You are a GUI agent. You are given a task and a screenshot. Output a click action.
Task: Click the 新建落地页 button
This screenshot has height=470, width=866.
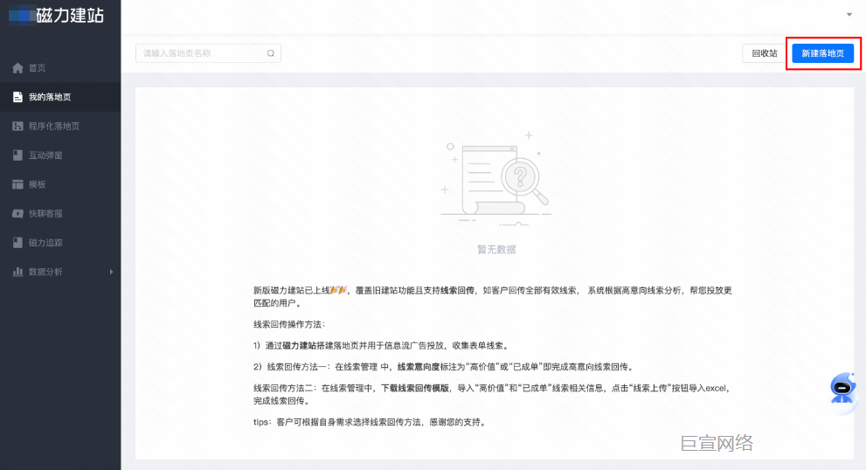click(823, 53)
